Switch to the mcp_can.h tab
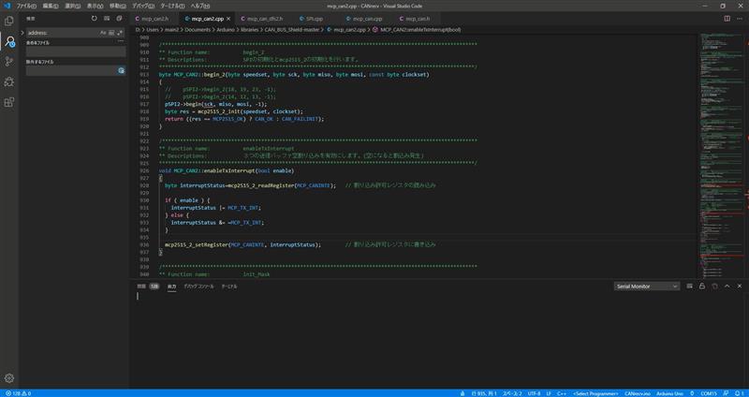The image size is (749, 397). point(417,19)
